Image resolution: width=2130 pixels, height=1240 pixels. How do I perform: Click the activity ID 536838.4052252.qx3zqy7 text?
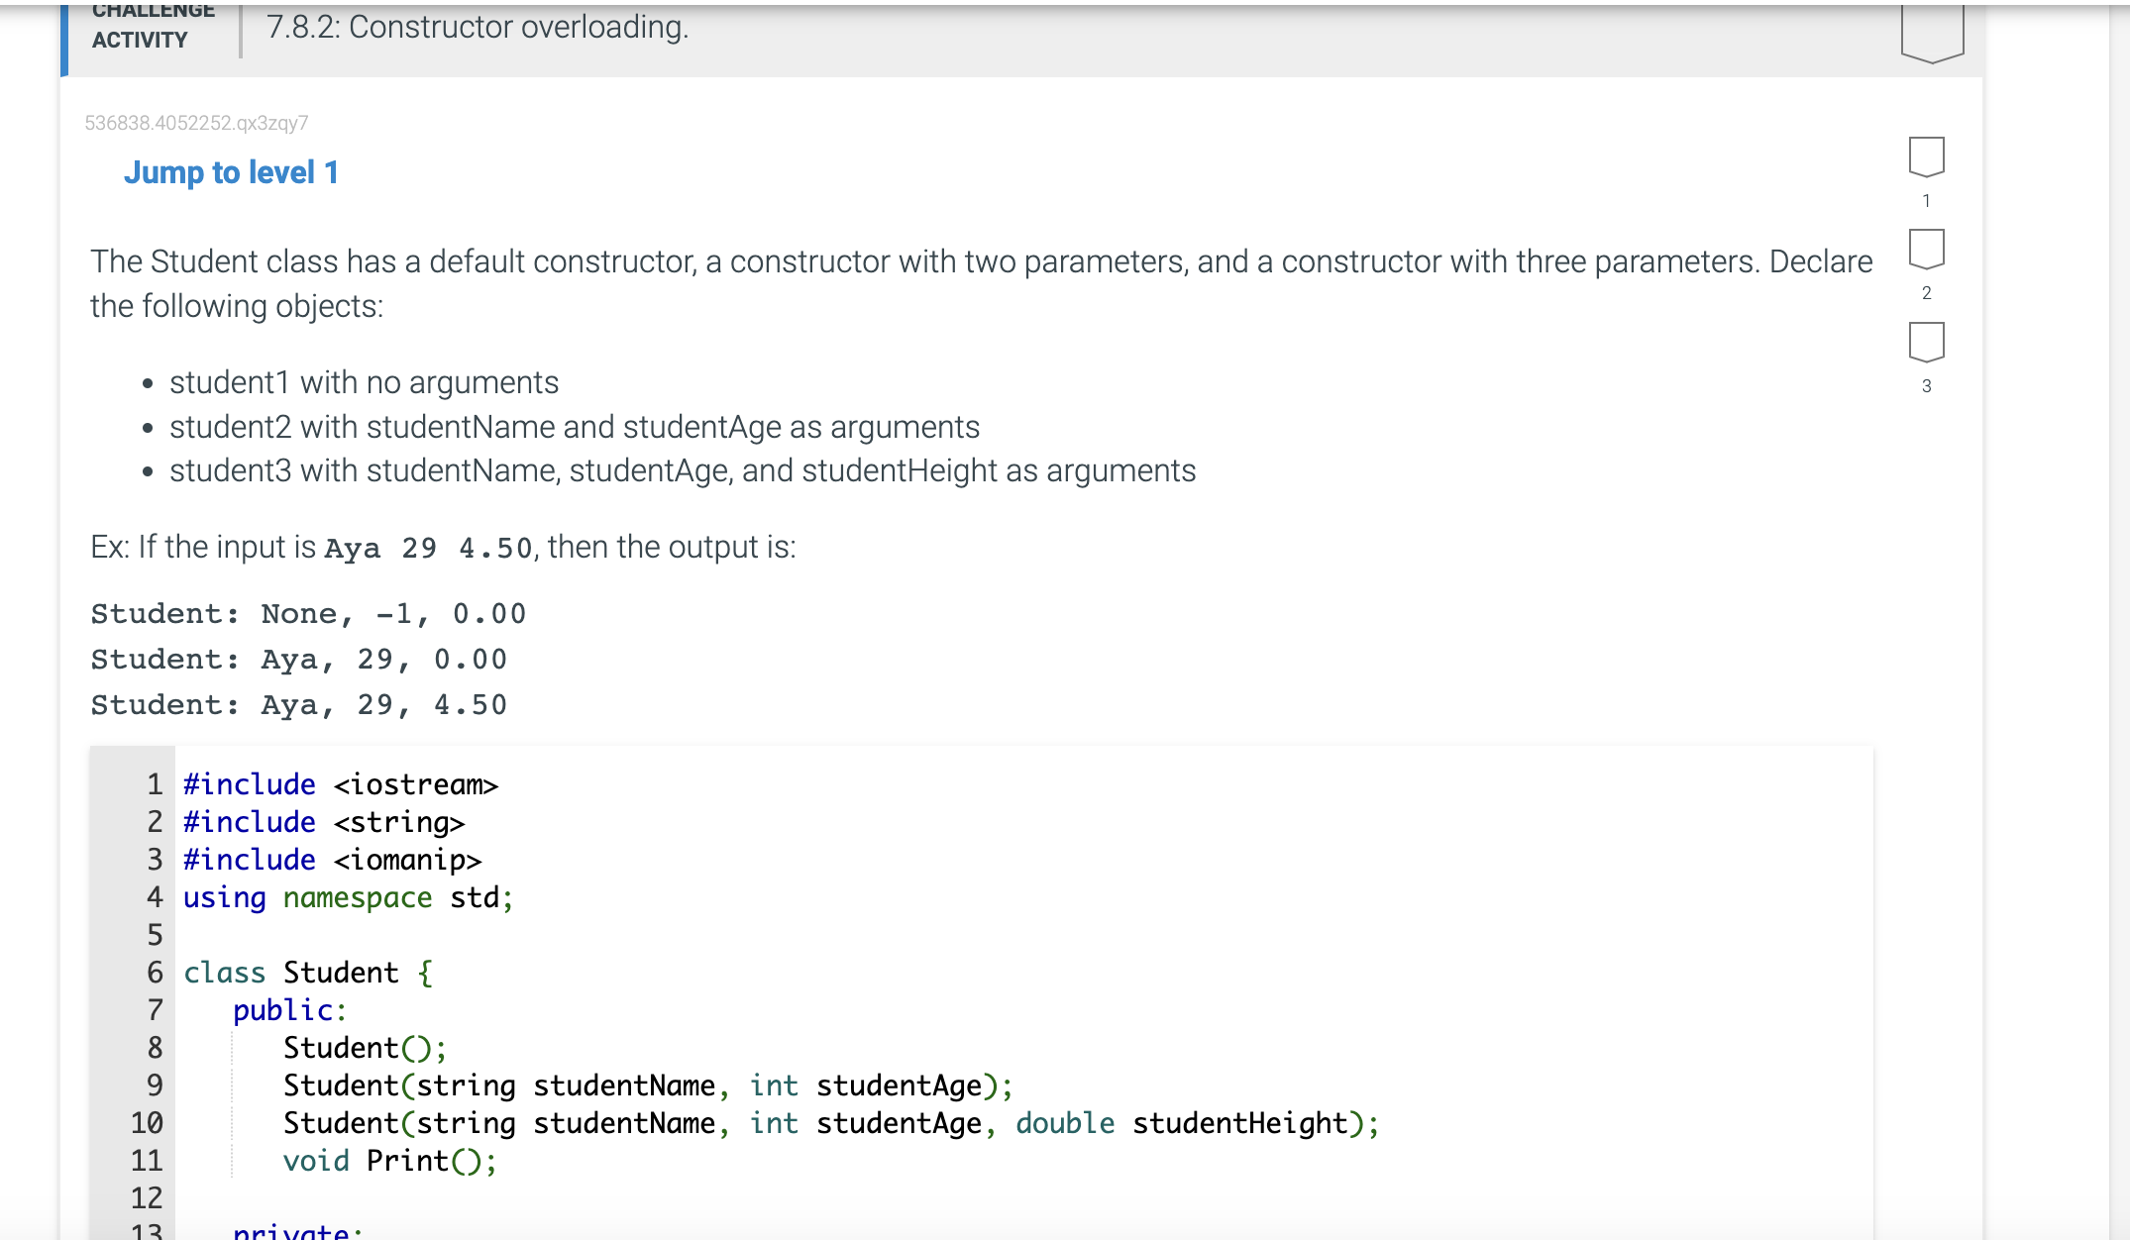(x=196, y=123)
